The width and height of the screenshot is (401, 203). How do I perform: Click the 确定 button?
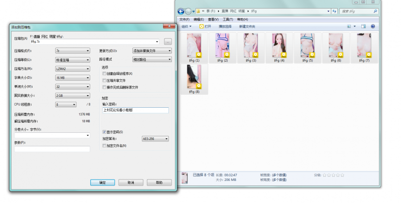click(x=103, y=182)
